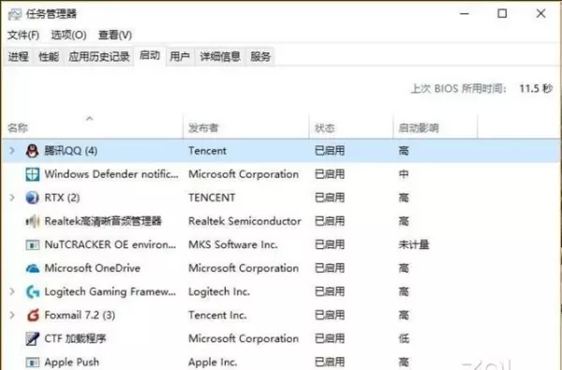This screenshot has height=370, width=562.
Task: Switch to the 进程 tab
Action: (19, 56)
